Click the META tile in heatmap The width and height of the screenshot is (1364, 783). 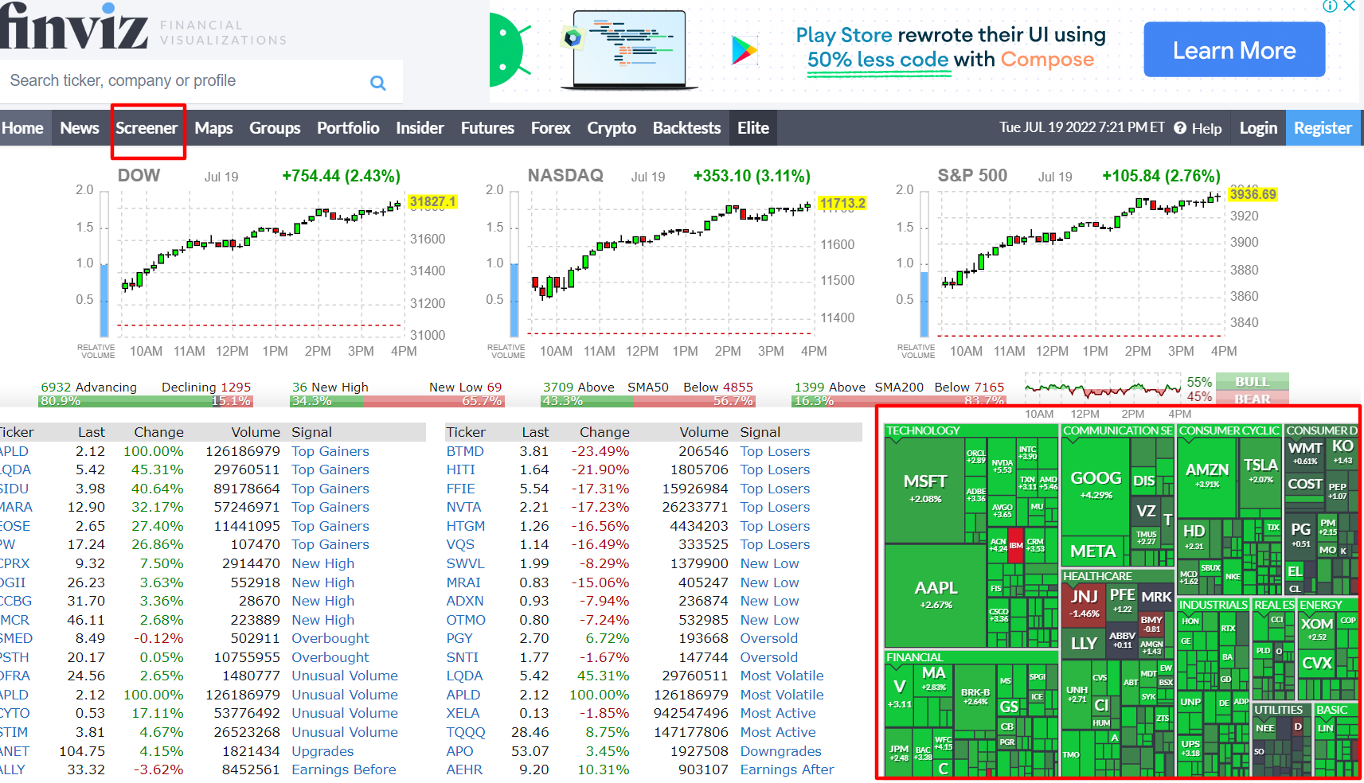coord(1092,551)
